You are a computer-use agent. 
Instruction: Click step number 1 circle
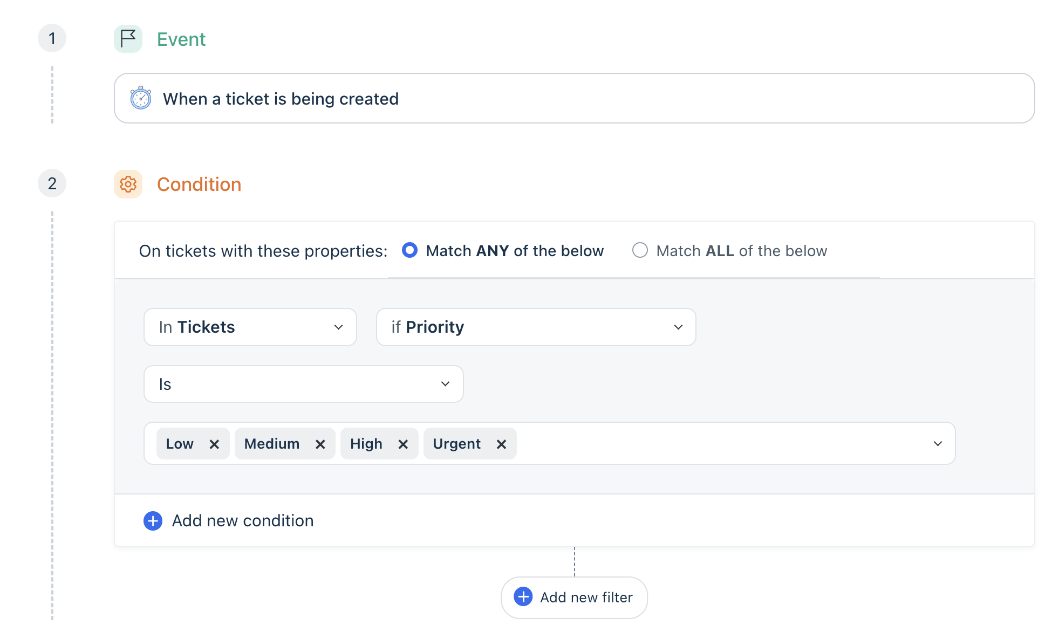click(x=52, y=38)
